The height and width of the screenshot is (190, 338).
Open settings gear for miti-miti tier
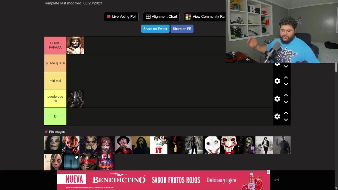coord(277,81)
